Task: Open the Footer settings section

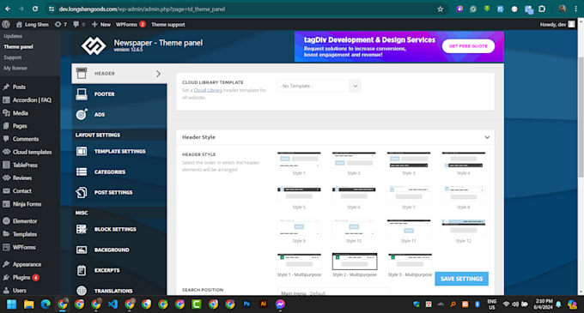Action: click(x=119, y=94)
